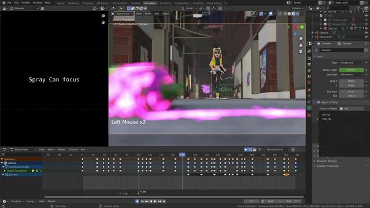Toggle visibility eye for Ghost.001
The image size is (370, 208).
[x=366, y=37]
